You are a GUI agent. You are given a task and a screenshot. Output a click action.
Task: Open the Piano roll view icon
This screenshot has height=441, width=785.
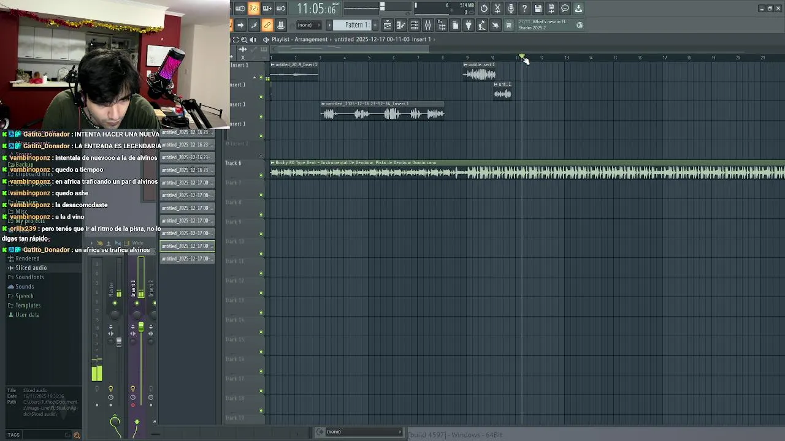[x=401, y=25]
